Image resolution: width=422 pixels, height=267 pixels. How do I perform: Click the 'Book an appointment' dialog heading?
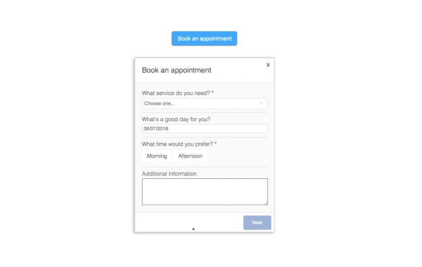click(x=176, y=70)
